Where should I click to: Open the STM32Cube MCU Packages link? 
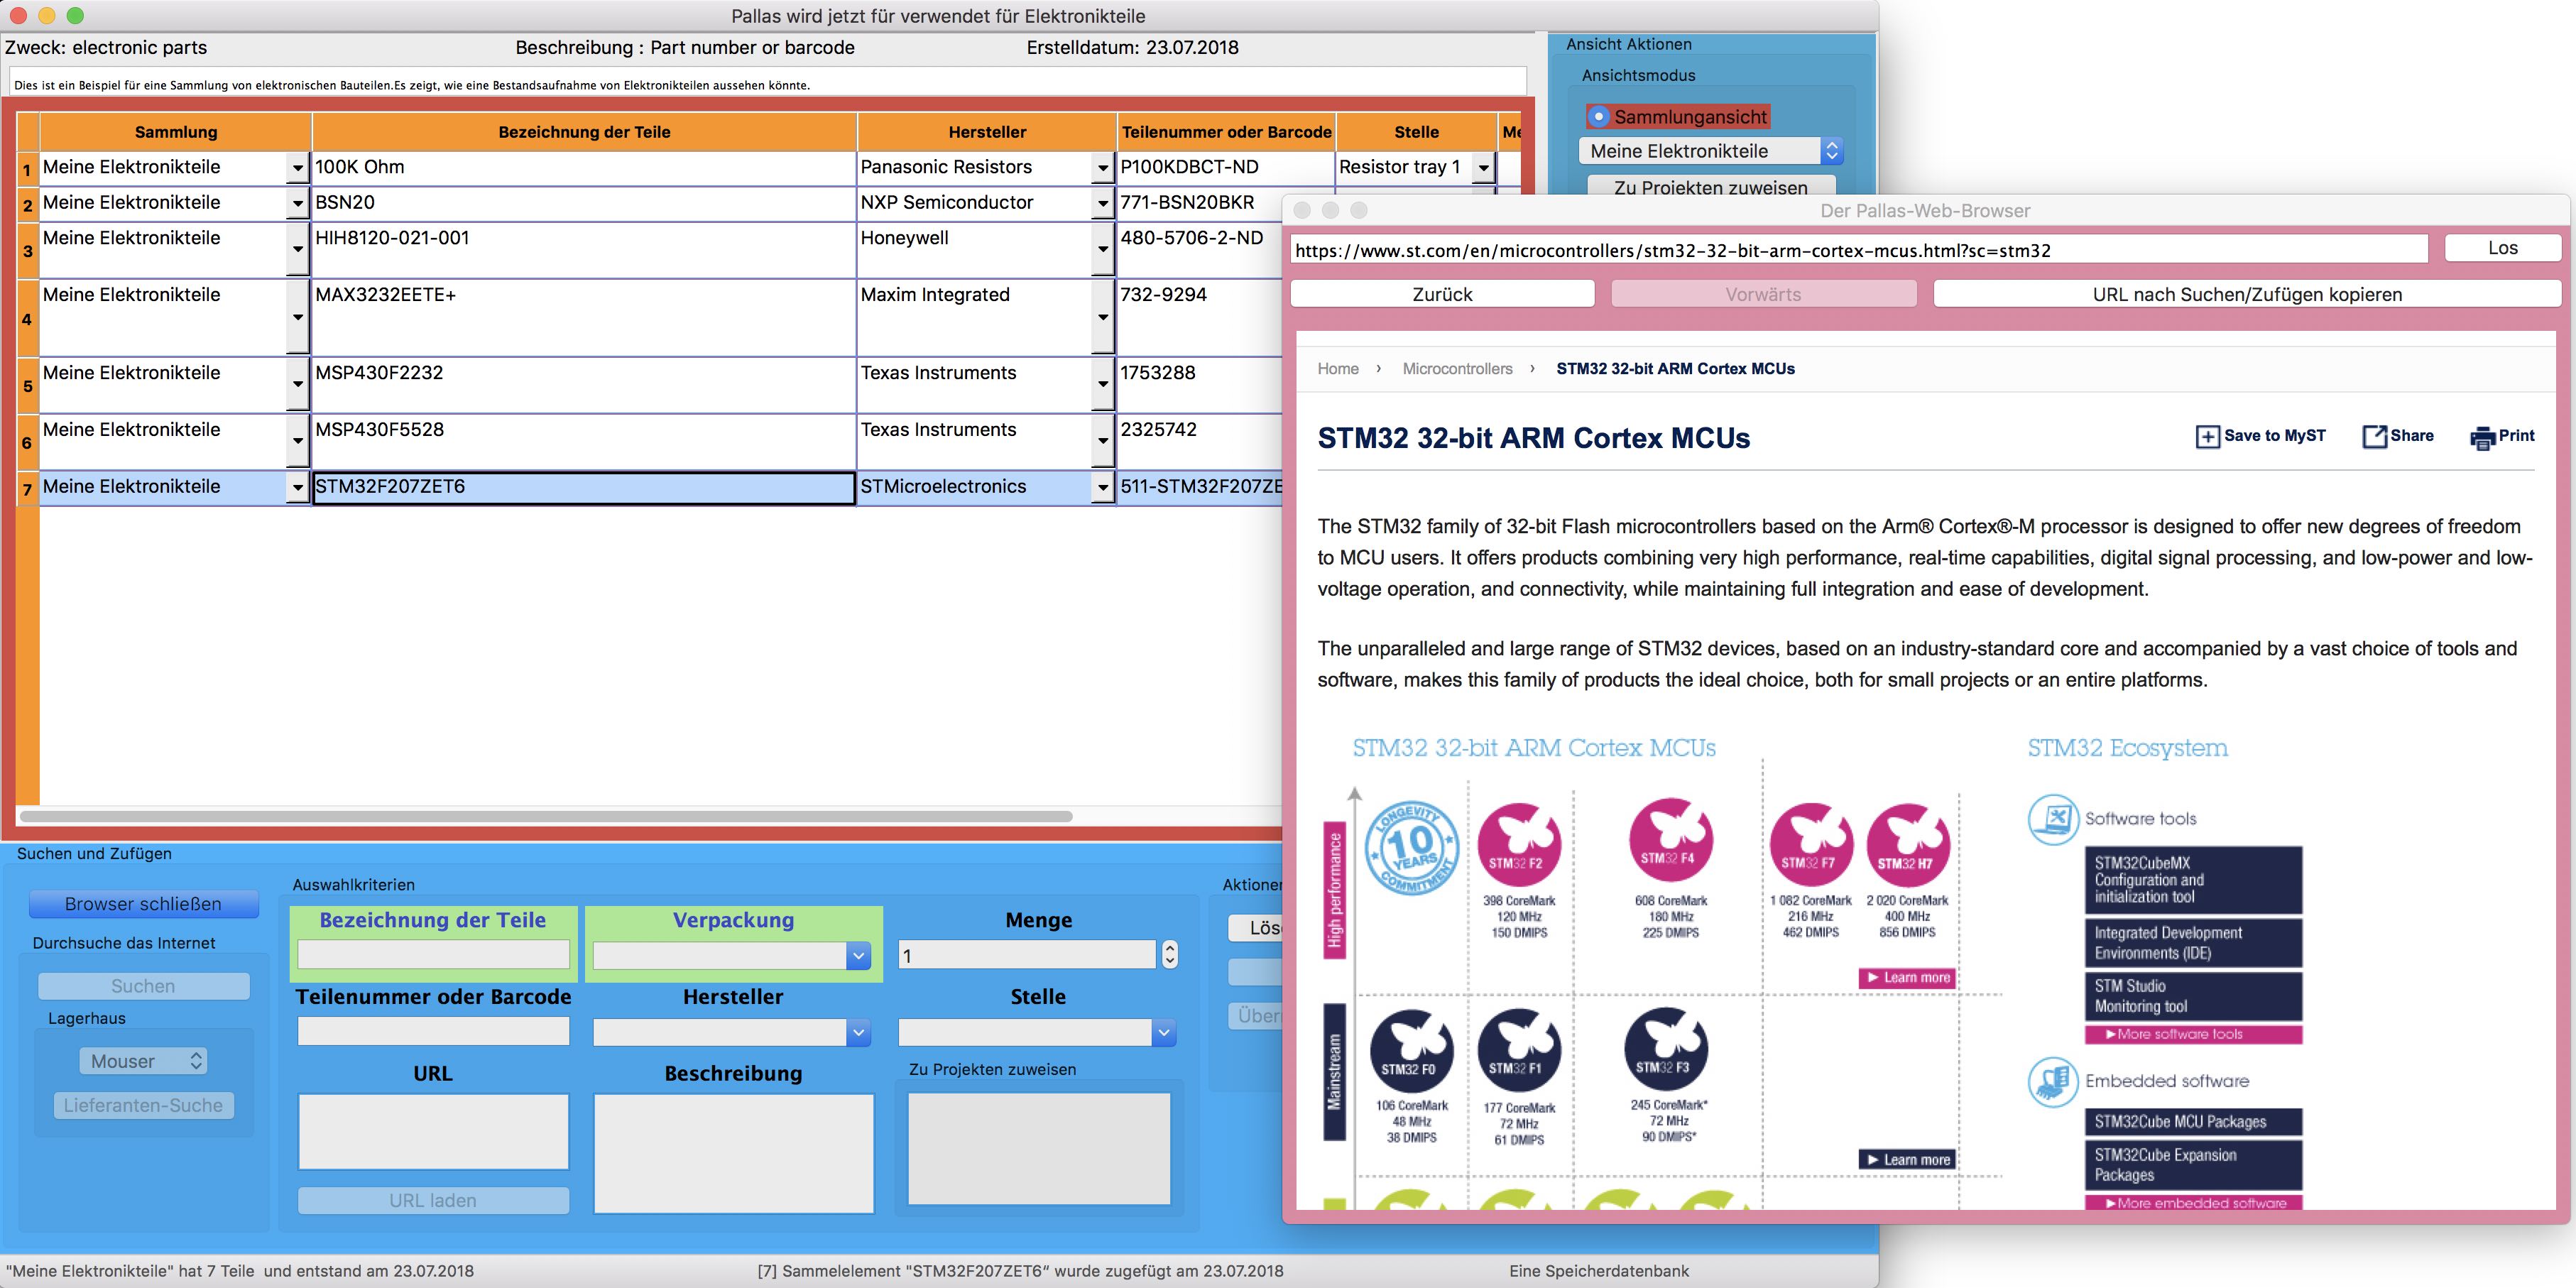[2193, 1122]
